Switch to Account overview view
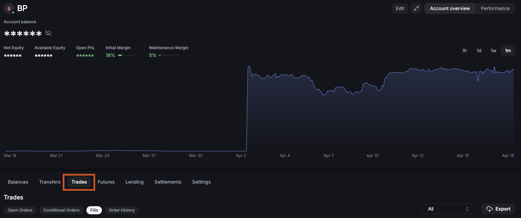 tap(450, 8)
